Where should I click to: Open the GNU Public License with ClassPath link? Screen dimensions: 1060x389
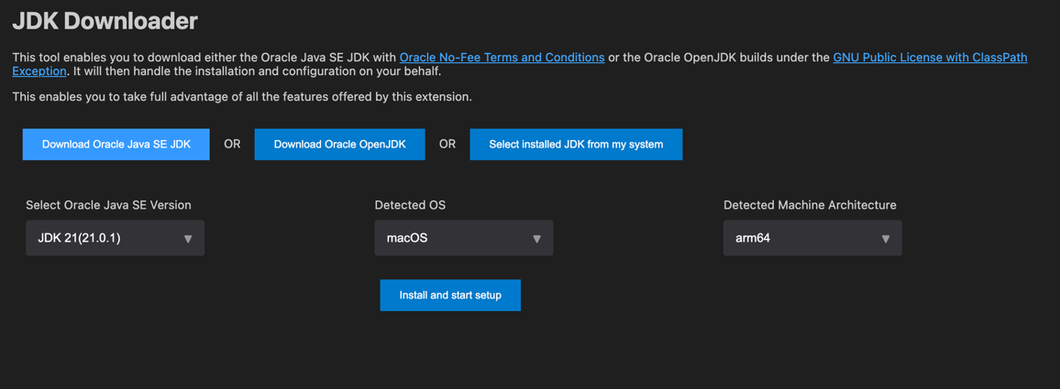tap(929, 58)
